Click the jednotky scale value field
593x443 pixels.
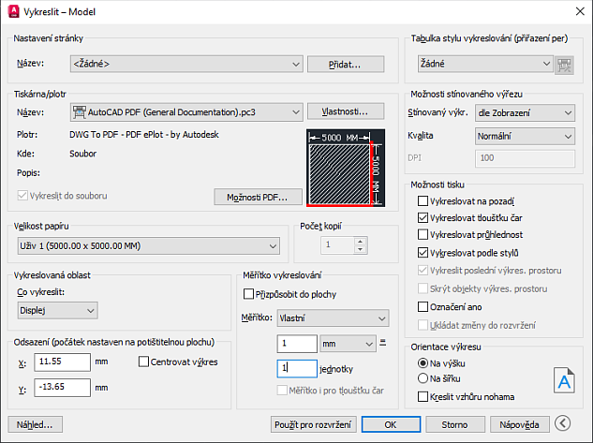point(297,368)
